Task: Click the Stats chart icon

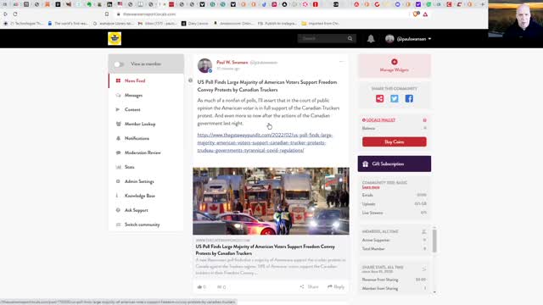Action: pos(118,167)
